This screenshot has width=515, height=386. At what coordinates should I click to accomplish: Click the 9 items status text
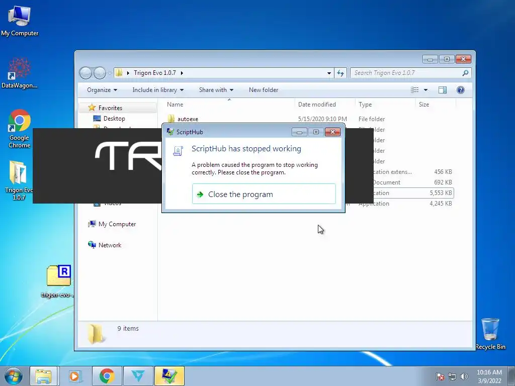tap(128, 328)
